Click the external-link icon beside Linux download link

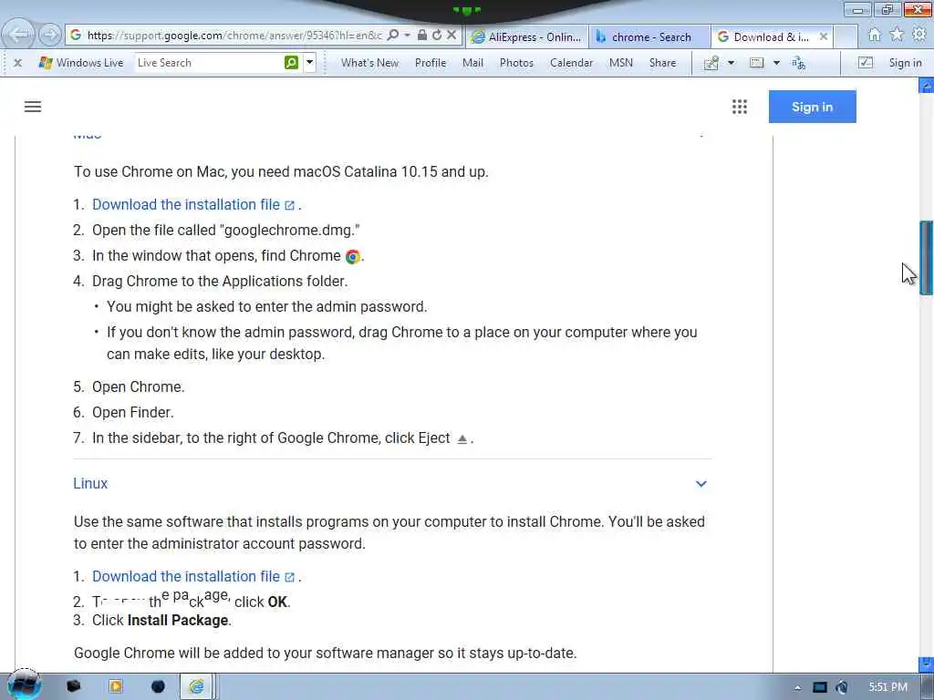click(289, 577)
